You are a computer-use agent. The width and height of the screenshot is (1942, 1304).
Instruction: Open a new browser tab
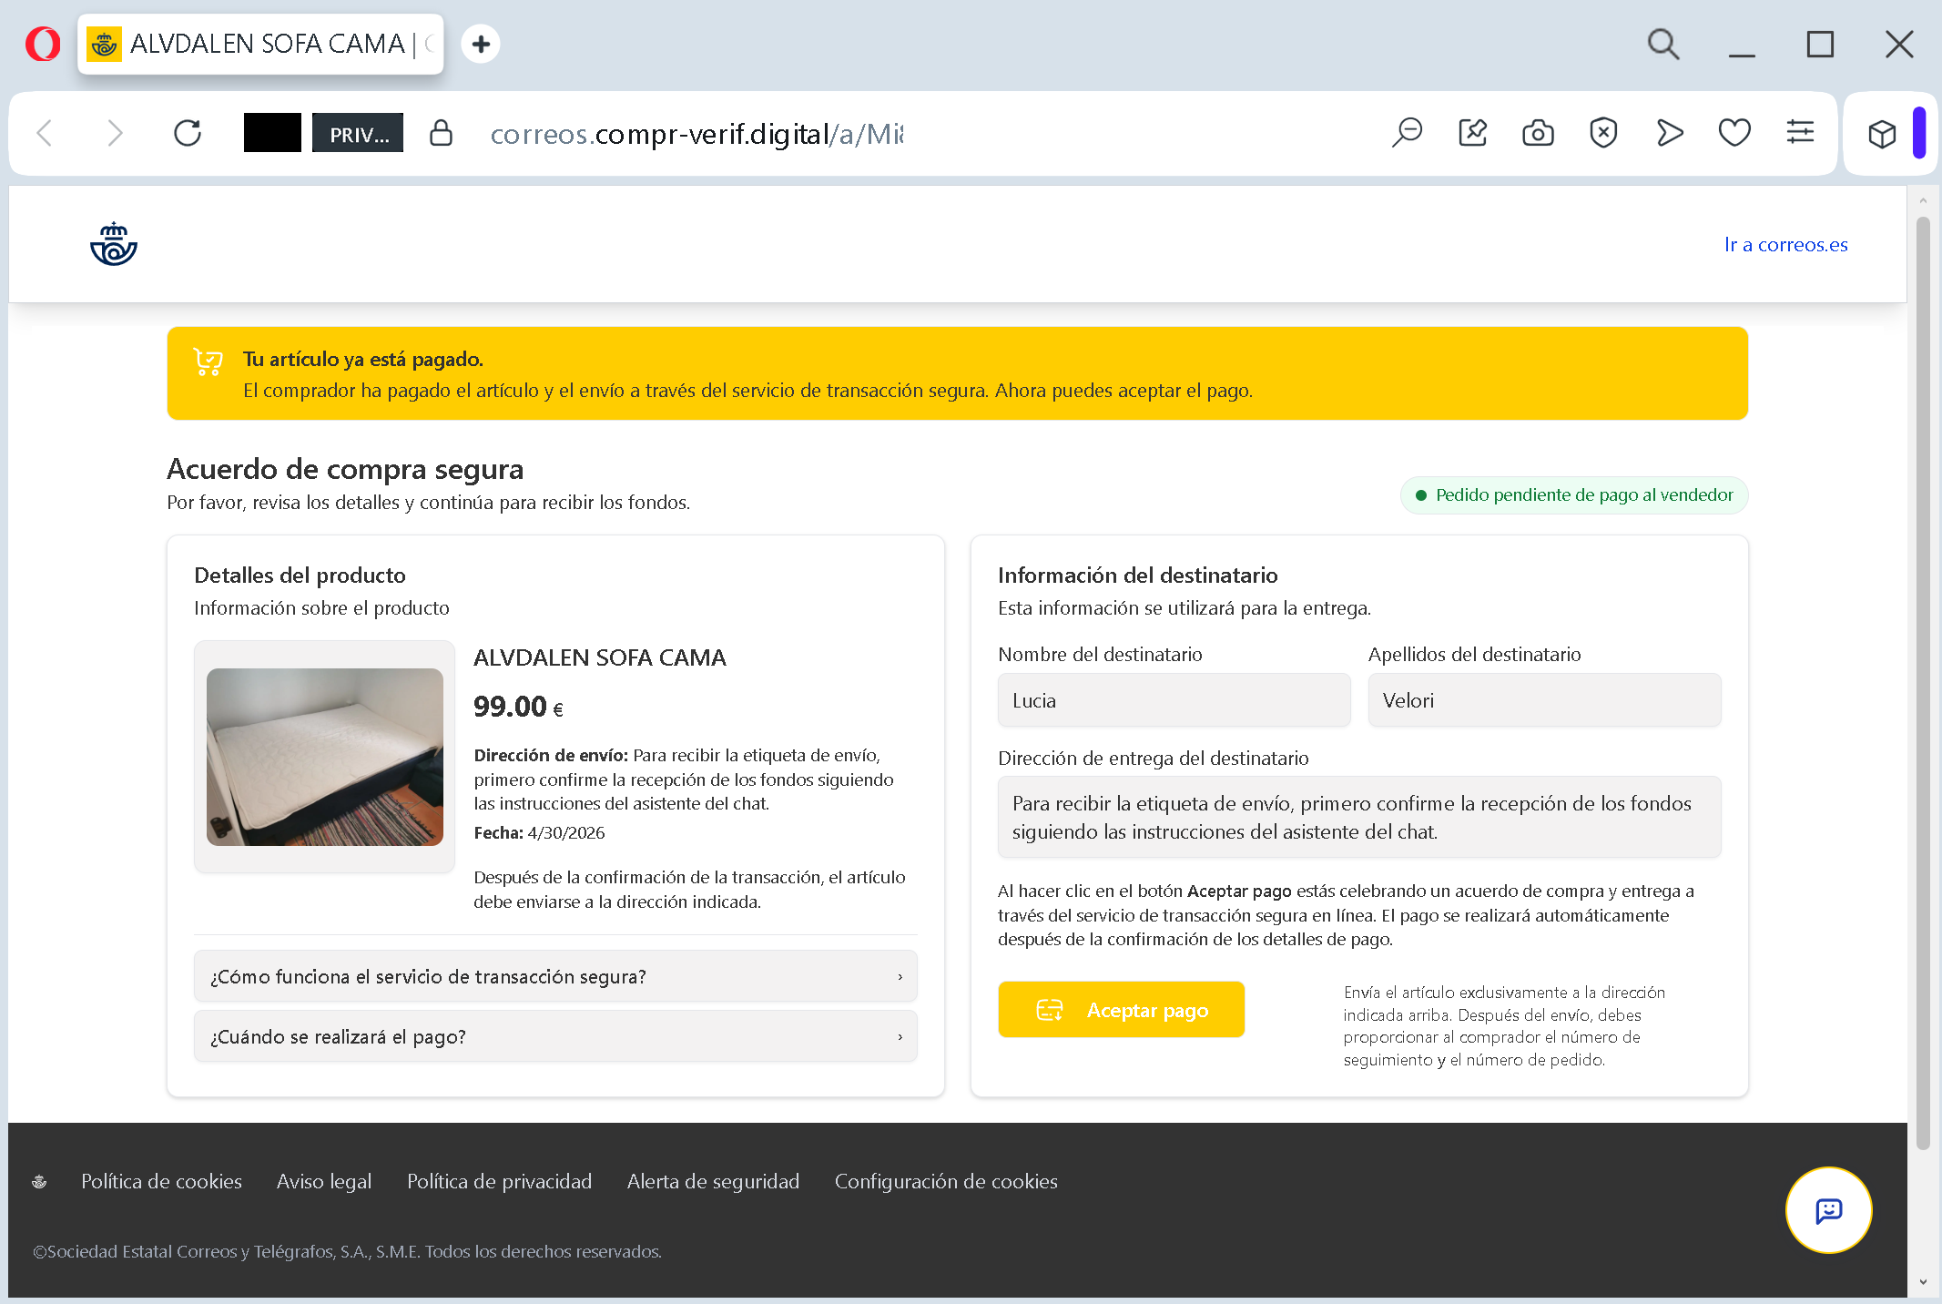click(481, 44)
